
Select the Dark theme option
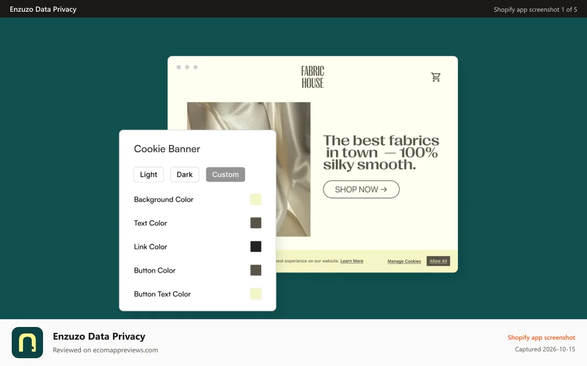(184, 175)
